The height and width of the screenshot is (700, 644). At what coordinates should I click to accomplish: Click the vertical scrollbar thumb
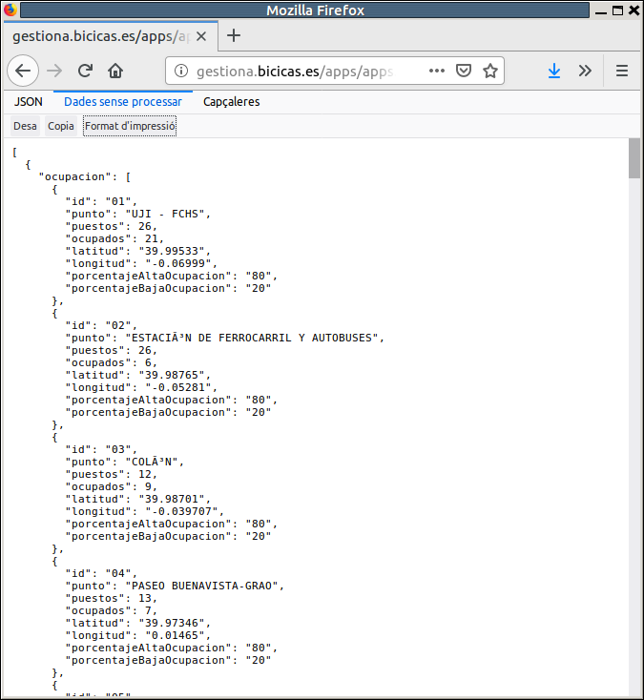pyautogui.click(x=634, y=158)
